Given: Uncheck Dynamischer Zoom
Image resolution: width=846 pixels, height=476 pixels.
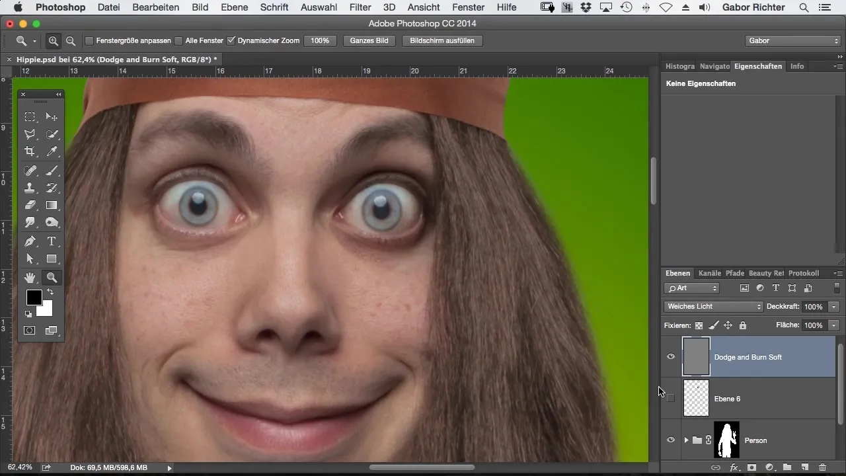Looking at the screenshot, I should 231,41.
